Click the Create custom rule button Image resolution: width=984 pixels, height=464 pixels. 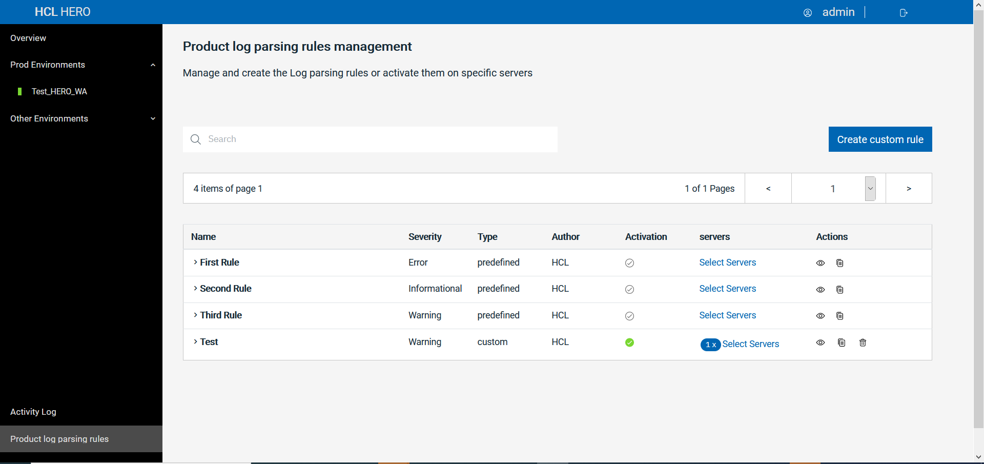click(x=880, y=139)
